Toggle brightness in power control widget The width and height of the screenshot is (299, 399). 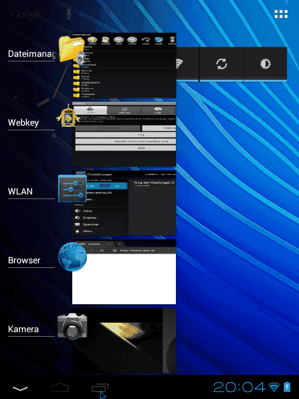tap(266, 64)
